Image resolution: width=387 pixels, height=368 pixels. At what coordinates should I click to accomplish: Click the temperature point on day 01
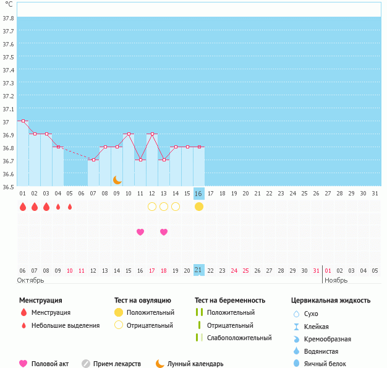click(x=23, y=121)
